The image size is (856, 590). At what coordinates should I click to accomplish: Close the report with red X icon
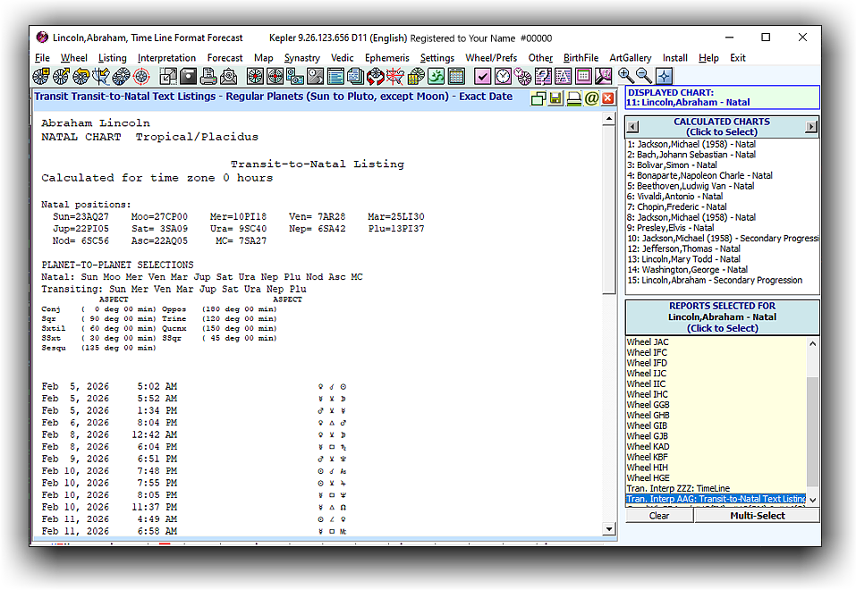(x=608, y=97)
